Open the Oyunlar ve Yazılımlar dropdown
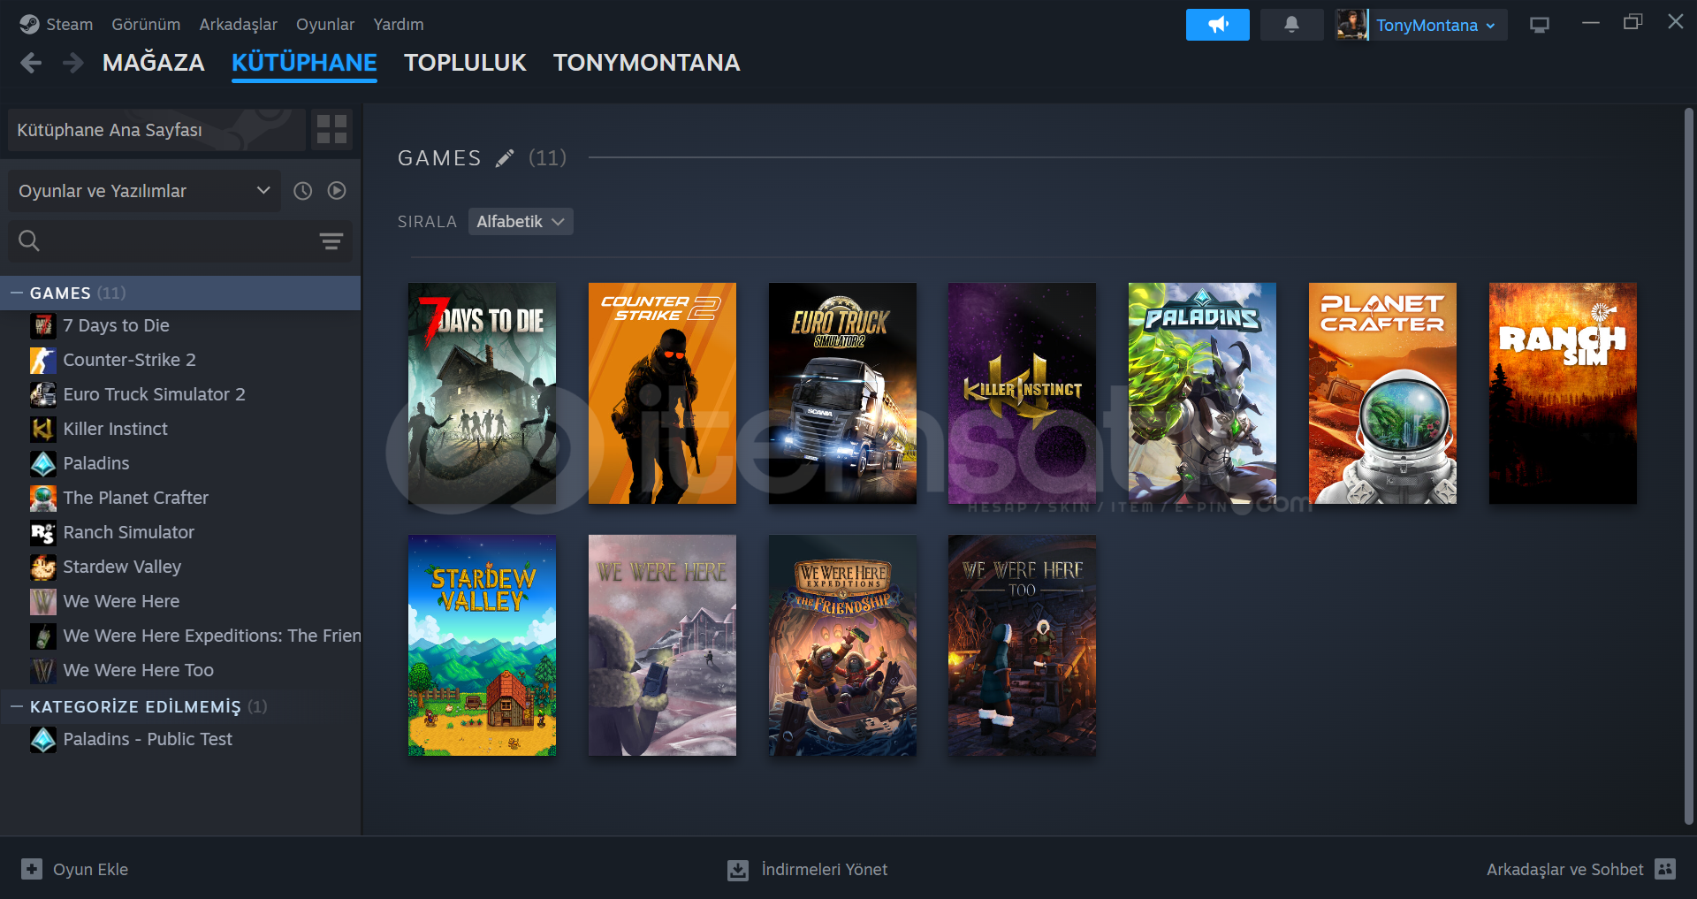1697x899 pixels. (144, 191)
